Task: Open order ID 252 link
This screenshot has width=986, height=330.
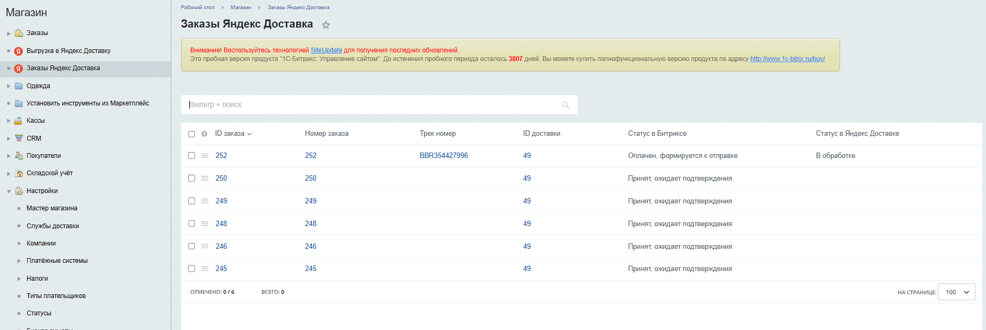Action: 221,156
